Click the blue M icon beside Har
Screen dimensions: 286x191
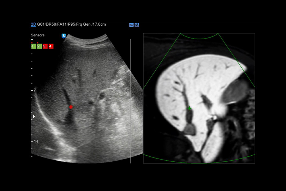[137, 25]
